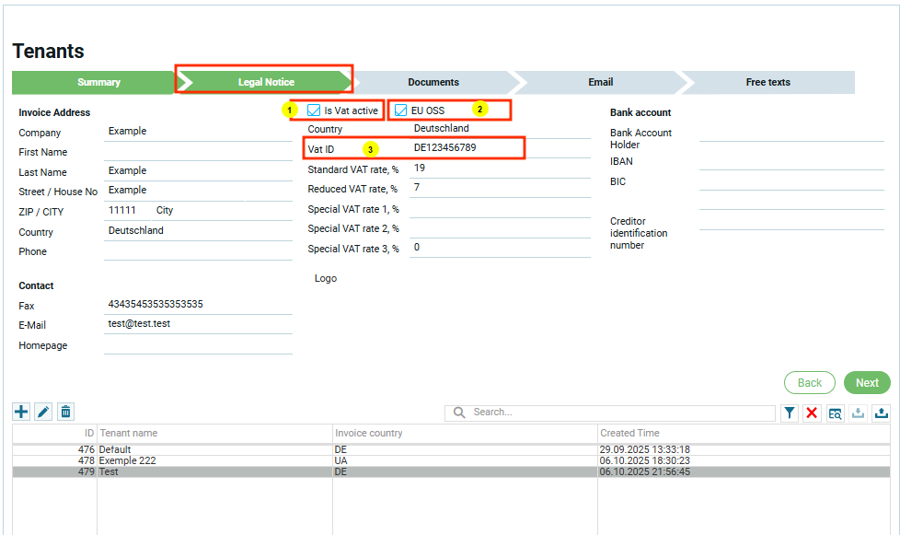Click the delete tenant trash icon
Screen dimensions: 900x535
[x=65, y=413]
